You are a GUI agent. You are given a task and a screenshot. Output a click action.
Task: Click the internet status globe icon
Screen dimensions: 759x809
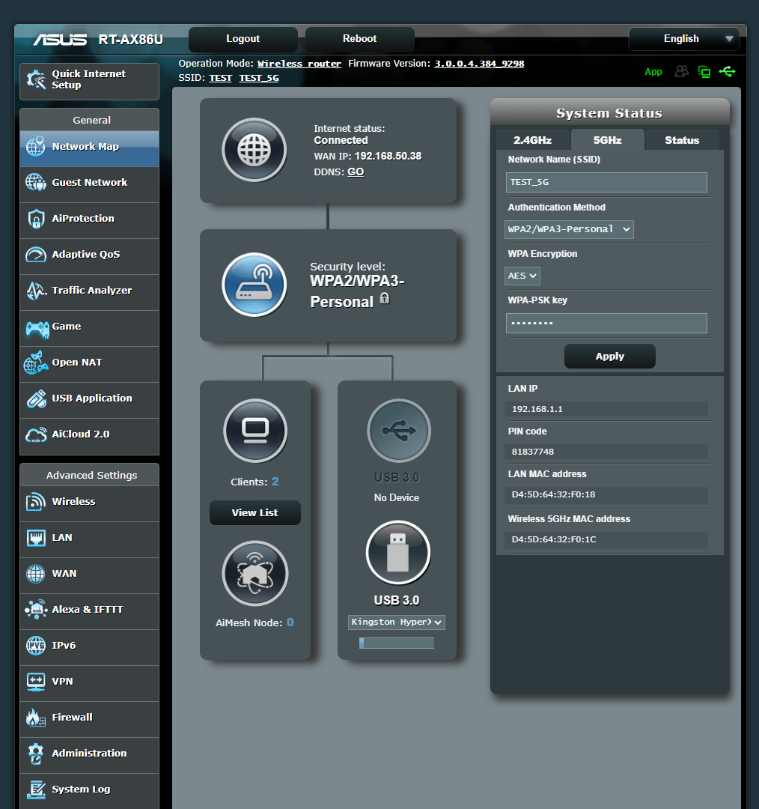click(x=254, y=150)
